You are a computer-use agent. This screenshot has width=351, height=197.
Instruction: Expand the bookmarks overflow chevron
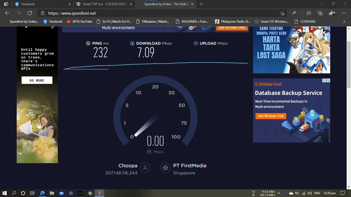(344, 22)
